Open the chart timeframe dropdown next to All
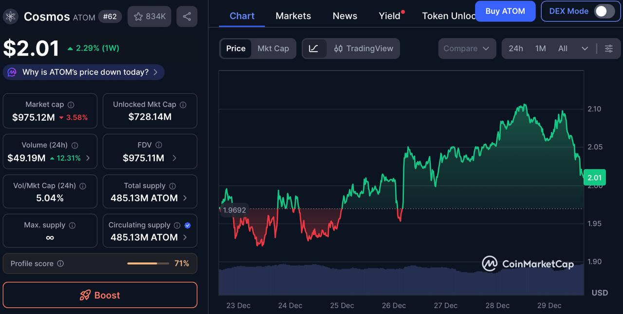623x314 pixels. (x=585, y=49)
